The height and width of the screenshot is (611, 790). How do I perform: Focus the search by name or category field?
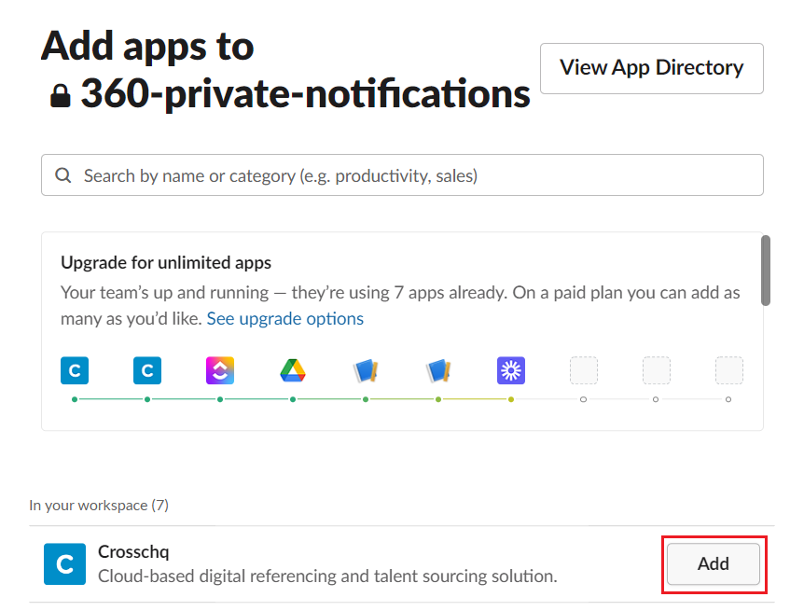click(402, 175)
